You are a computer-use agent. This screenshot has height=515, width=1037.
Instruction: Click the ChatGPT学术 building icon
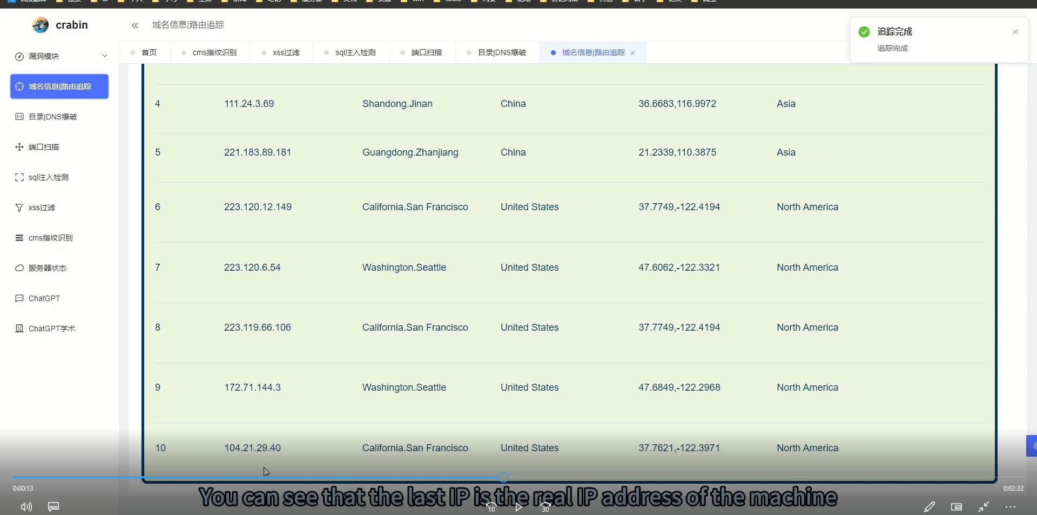[19, 329]
